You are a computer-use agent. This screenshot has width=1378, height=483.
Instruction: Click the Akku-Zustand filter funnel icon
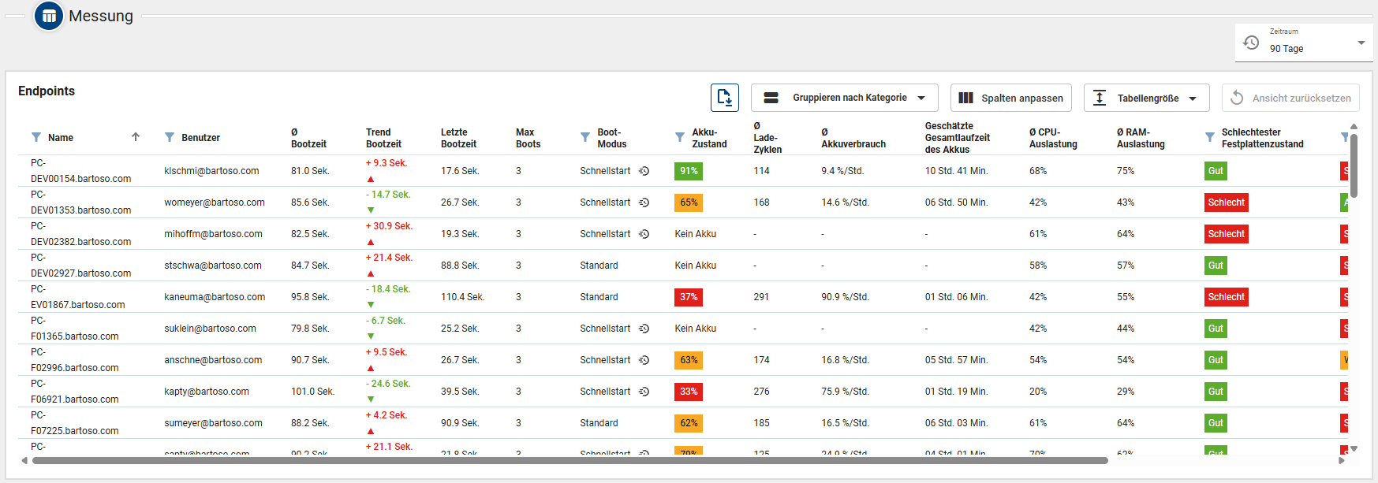680,137
